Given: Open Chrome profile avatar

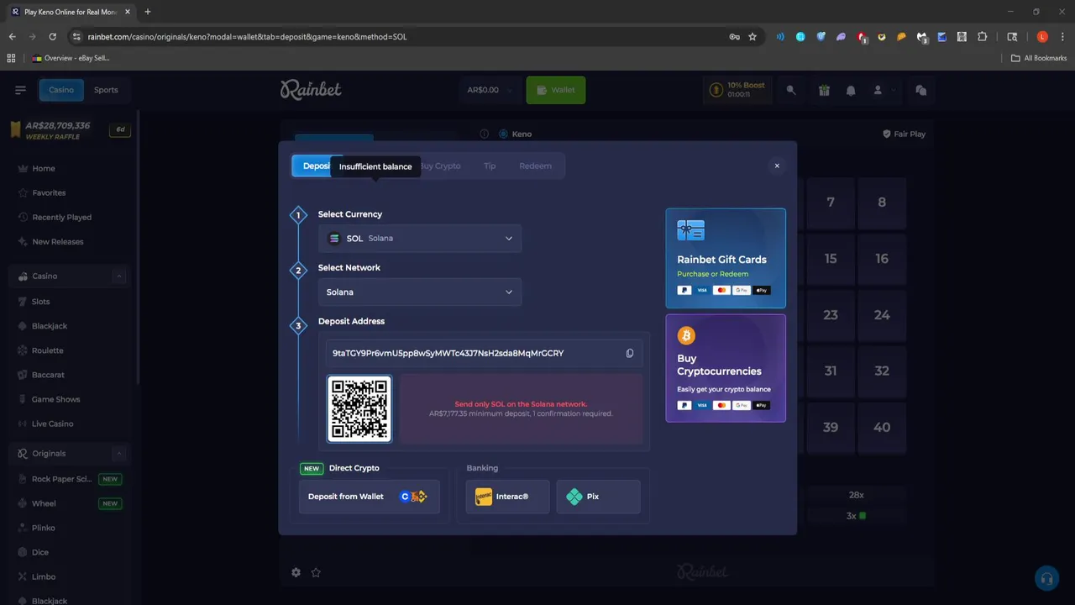Looking at the screenshot, I should (x=1042, y=37).
